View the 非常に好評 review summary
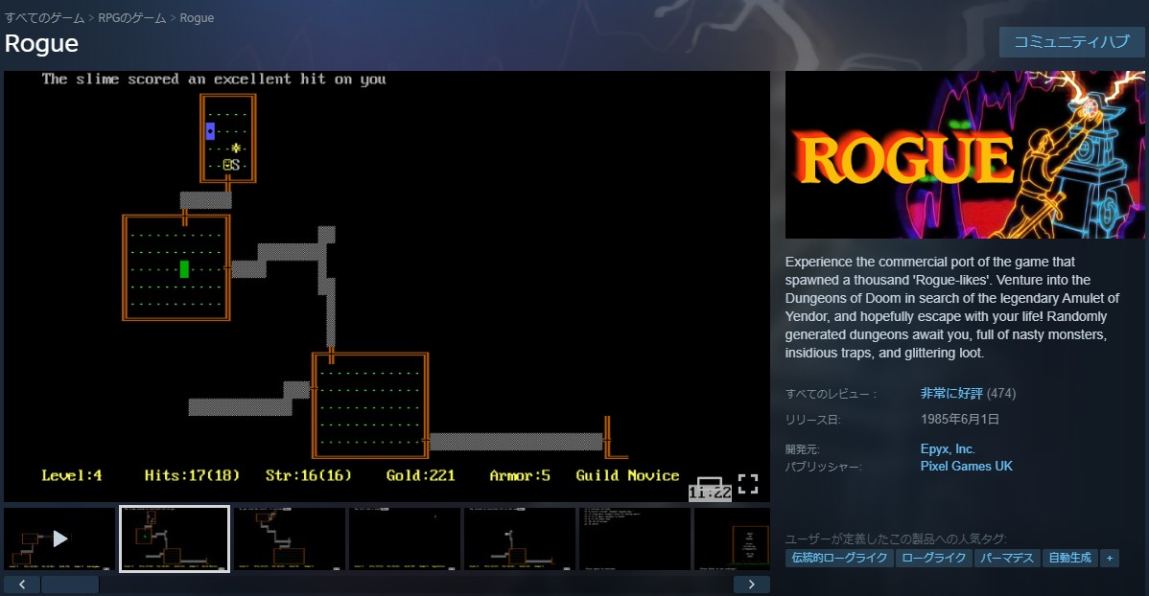This screenshot has height=596, width=1149. pyautogui.click(x=950, y=393)
